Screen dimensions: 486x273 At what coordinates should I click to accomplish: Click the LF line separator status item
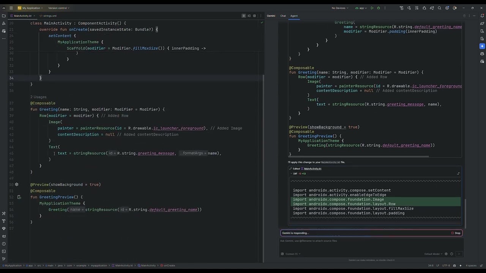[x=438, y=265]
